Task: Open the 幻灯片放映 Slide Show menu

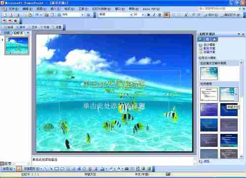Action: click(x=101, y=9)
